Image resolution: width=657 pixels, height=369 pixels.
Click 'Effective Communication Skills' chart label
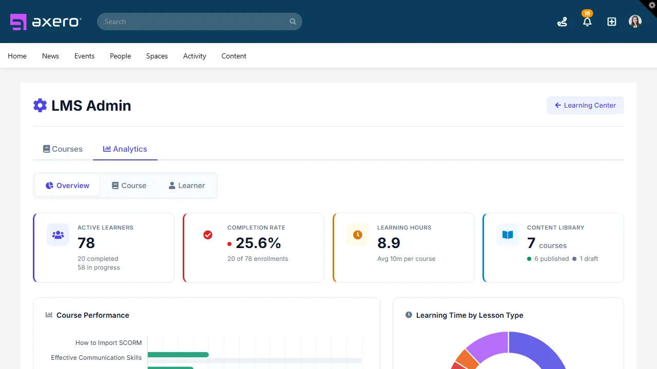pyautogui.click(x=96, y=358)
